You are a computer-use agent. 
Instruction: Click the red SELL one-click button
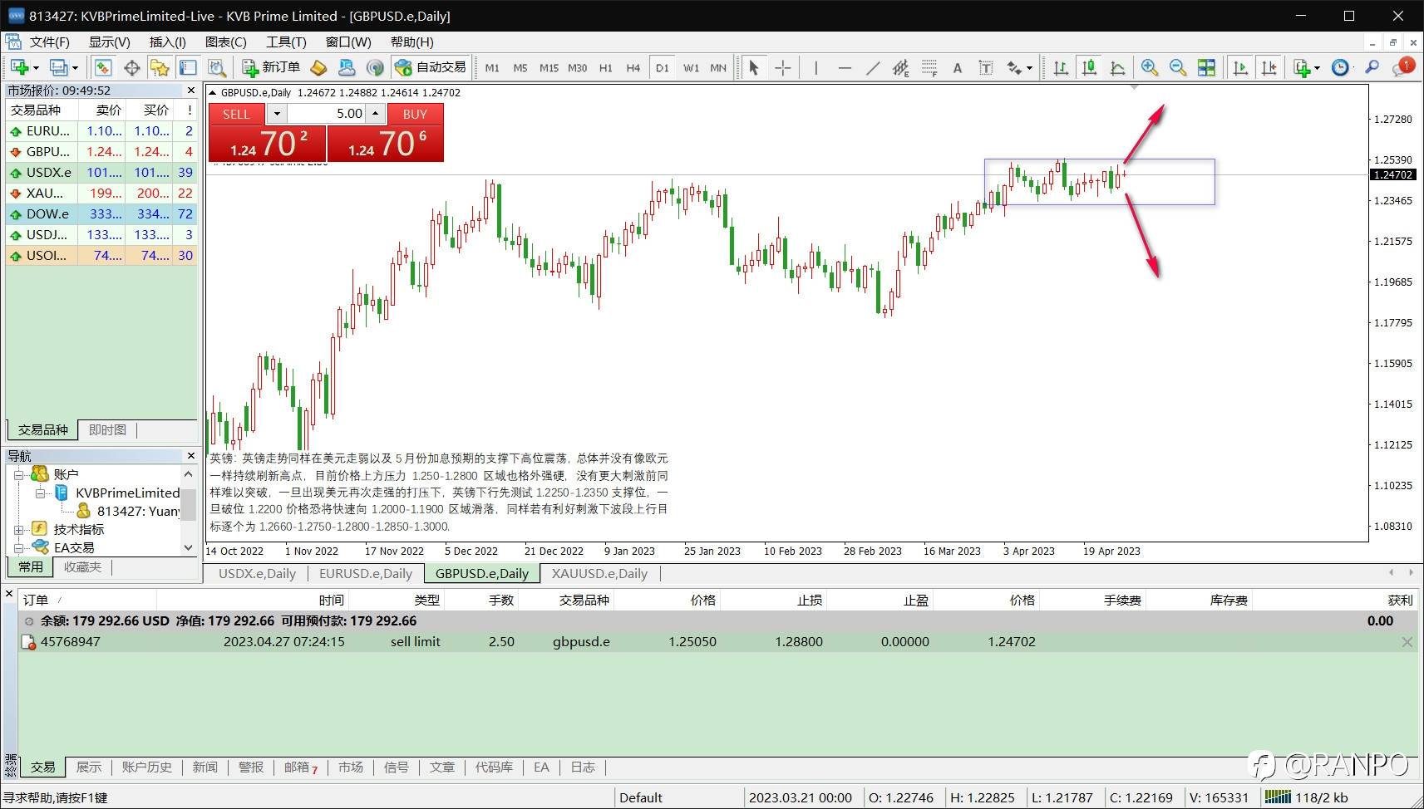pyautogui.click(x=236, y=114)
